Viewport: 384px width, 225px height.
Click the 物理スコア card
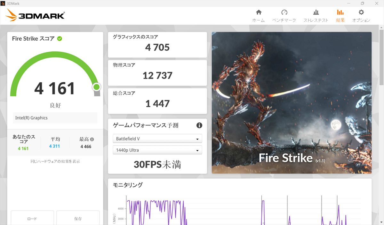pyautogui.click(x=157, y=72)
